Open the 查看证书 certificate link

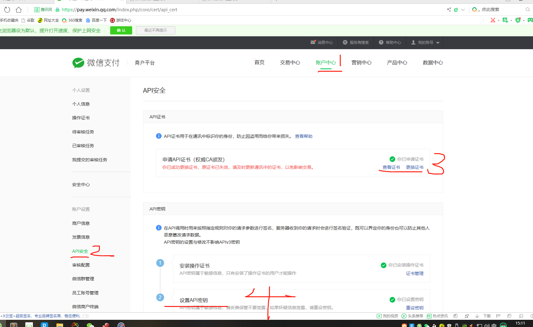[x=391, y=167]
